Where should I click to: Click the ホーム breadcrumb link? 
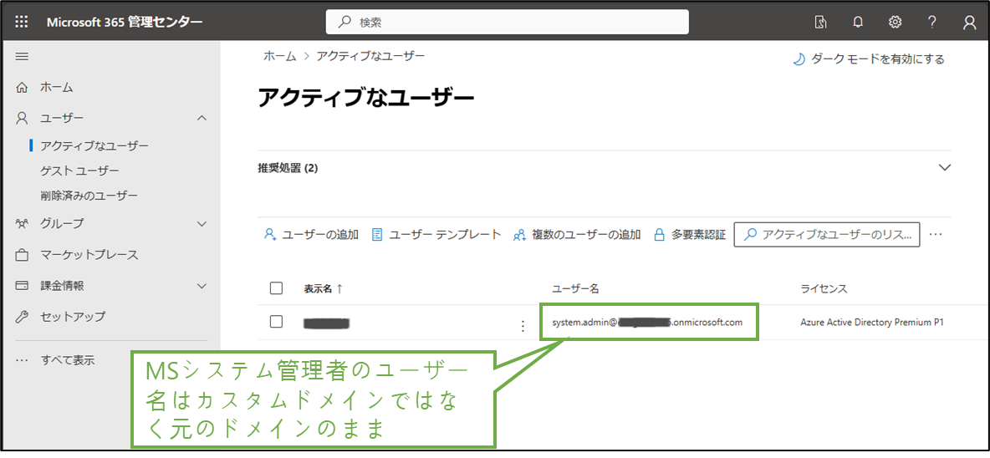(280, 56)
